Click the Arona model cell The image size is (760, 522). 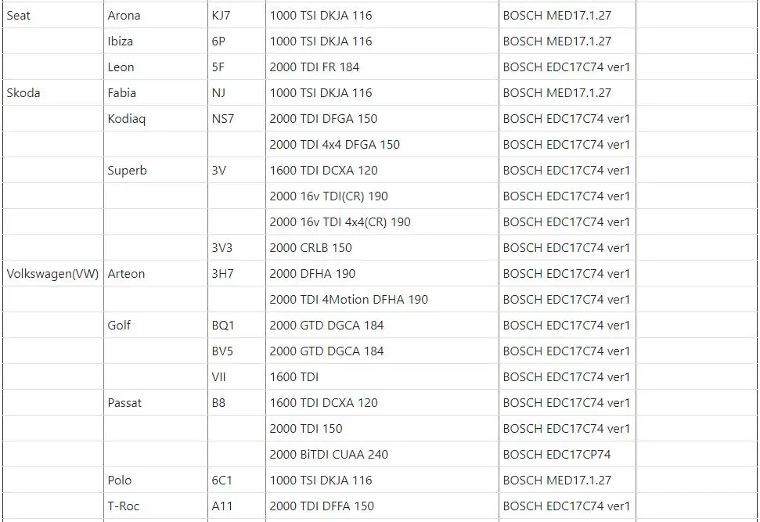[156, 15]
